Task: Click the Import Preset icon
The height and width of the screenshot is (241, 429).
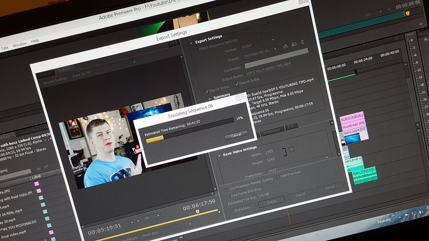Action: (x=294, y=44)
